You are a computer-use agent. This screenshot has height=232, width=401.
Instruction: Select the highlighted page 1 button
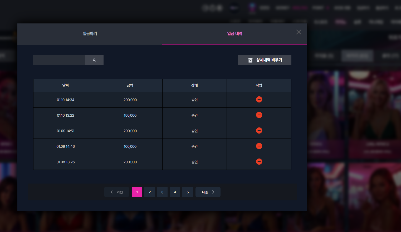coord(137,192)
